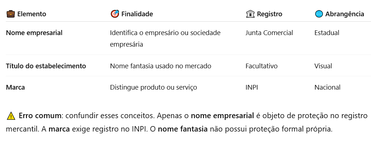
Task: Click the Nome fantasia usado no mercado cell
Action: [161, 66]
